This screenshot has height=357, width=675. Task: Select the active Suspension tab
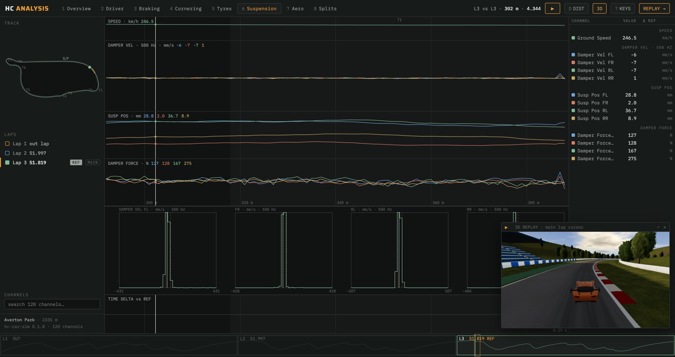pyautogui.click(x=259, y=8)
